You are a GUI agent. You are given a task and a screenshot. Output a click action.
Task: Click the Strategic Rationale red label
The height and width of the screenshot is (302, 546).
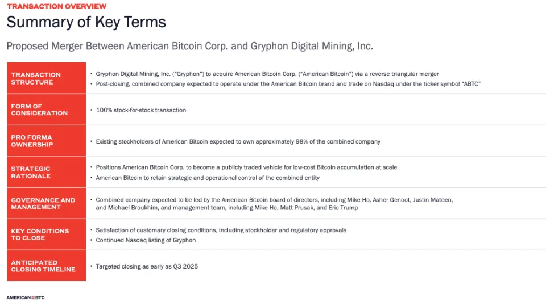[46, 172]
